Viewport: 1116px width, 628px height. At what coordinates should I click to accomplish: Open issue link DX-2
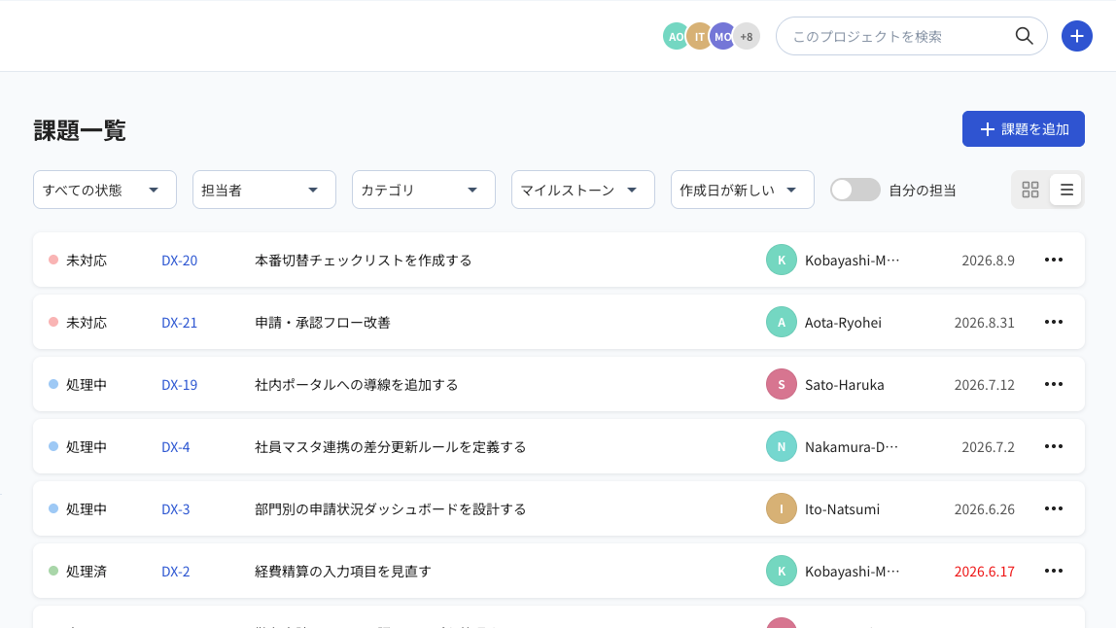click(x=175, y=572)
